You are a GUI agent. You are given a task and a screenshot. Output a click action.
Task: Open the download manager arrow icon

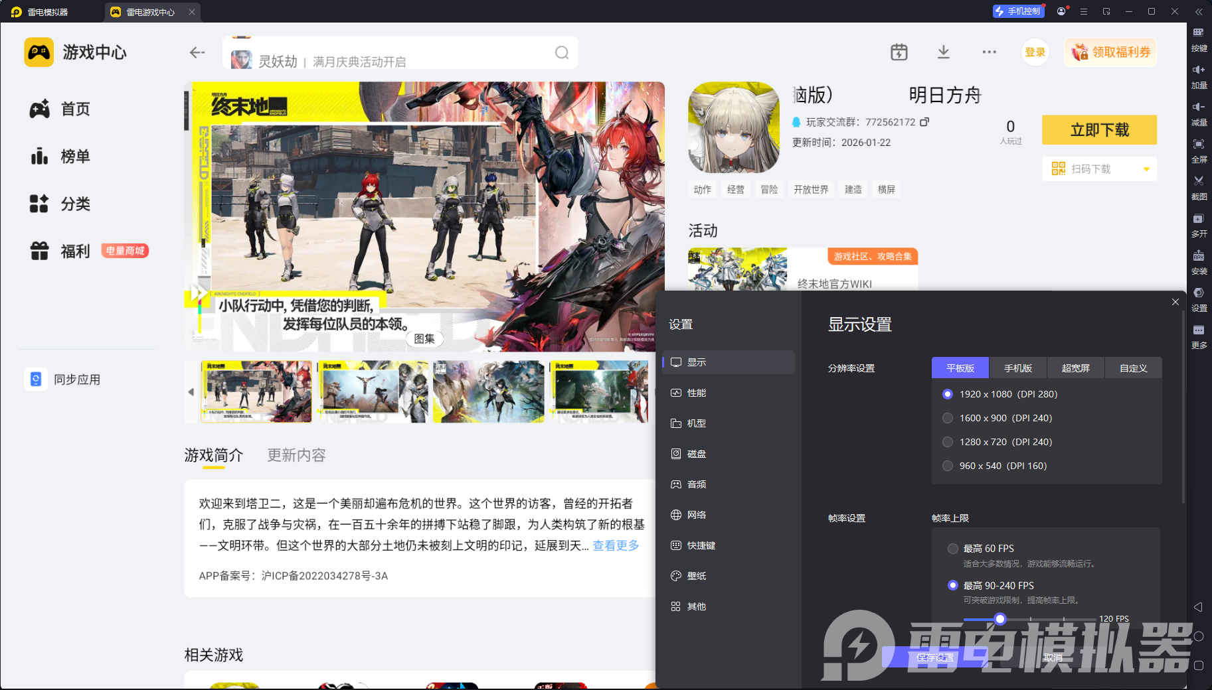pyautogui.click(x=943, y=52)
